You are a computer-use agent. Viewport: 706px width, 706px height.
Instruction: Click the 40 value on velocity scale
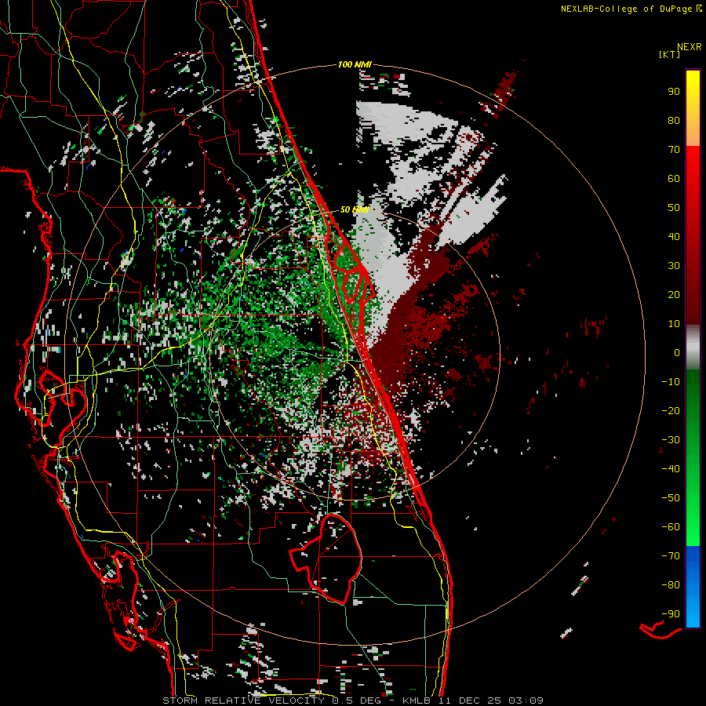674,236
